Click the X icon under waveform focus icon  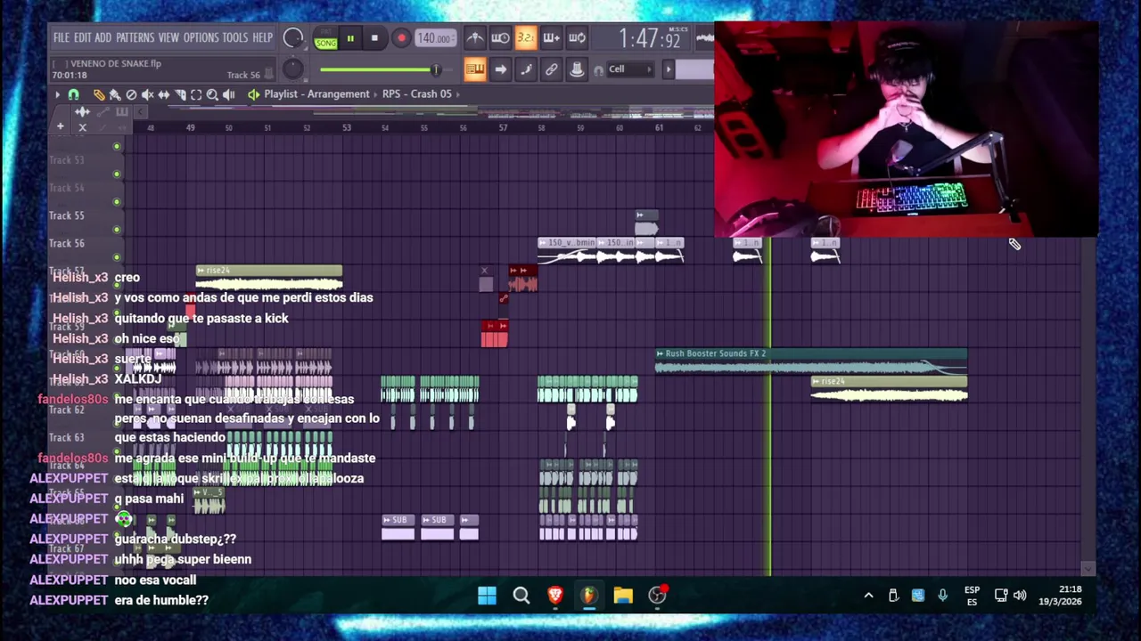82,127
